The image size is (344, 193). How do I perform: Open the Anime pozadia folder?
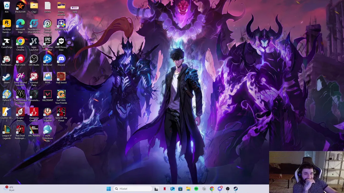point(61,9)
